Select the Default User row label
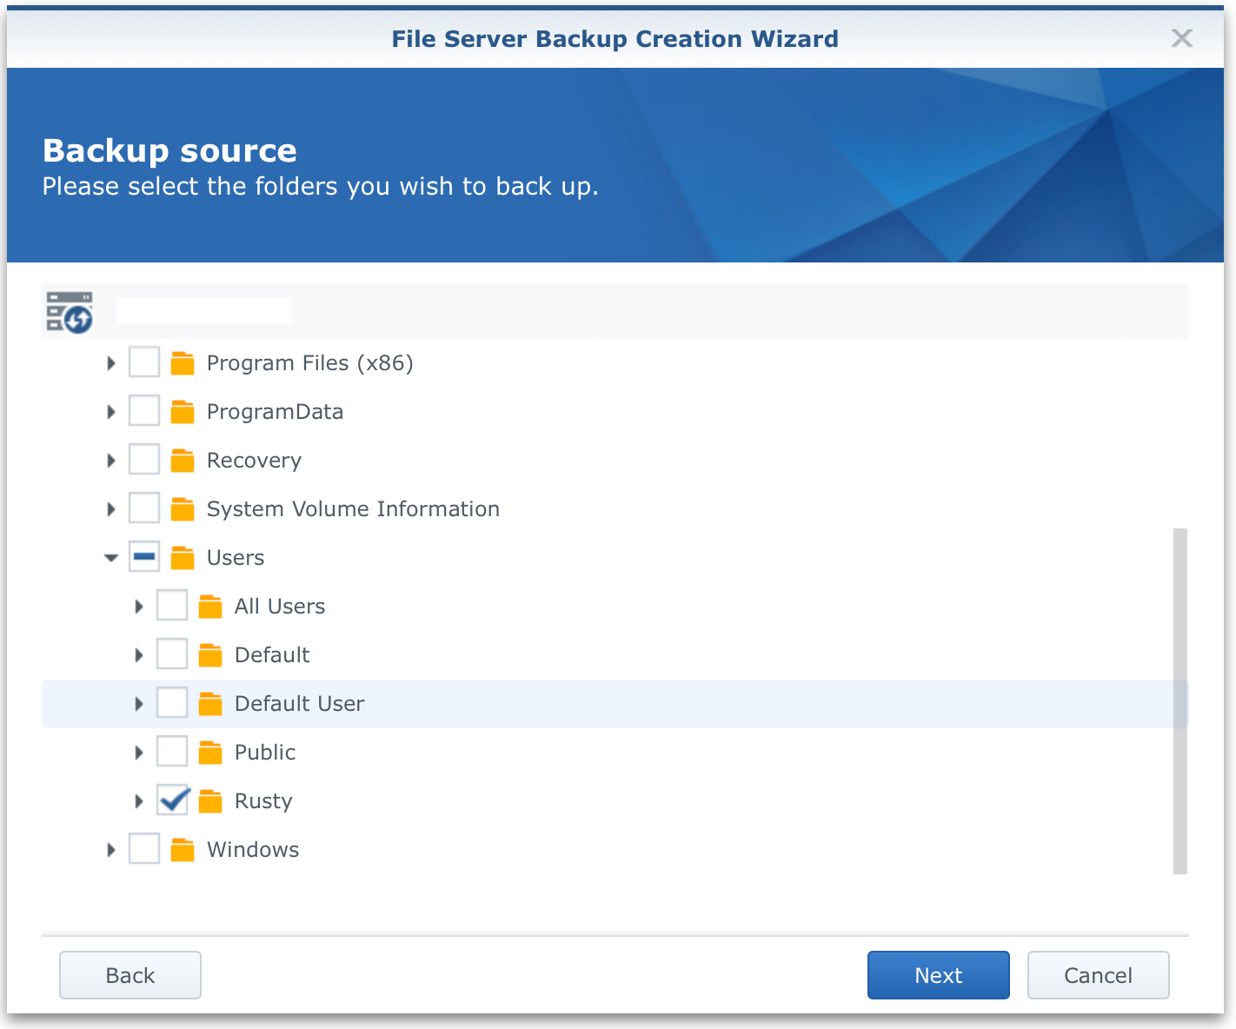Image resolution: width=1236 pixels, height=1029 pixels. coord(299,704)
